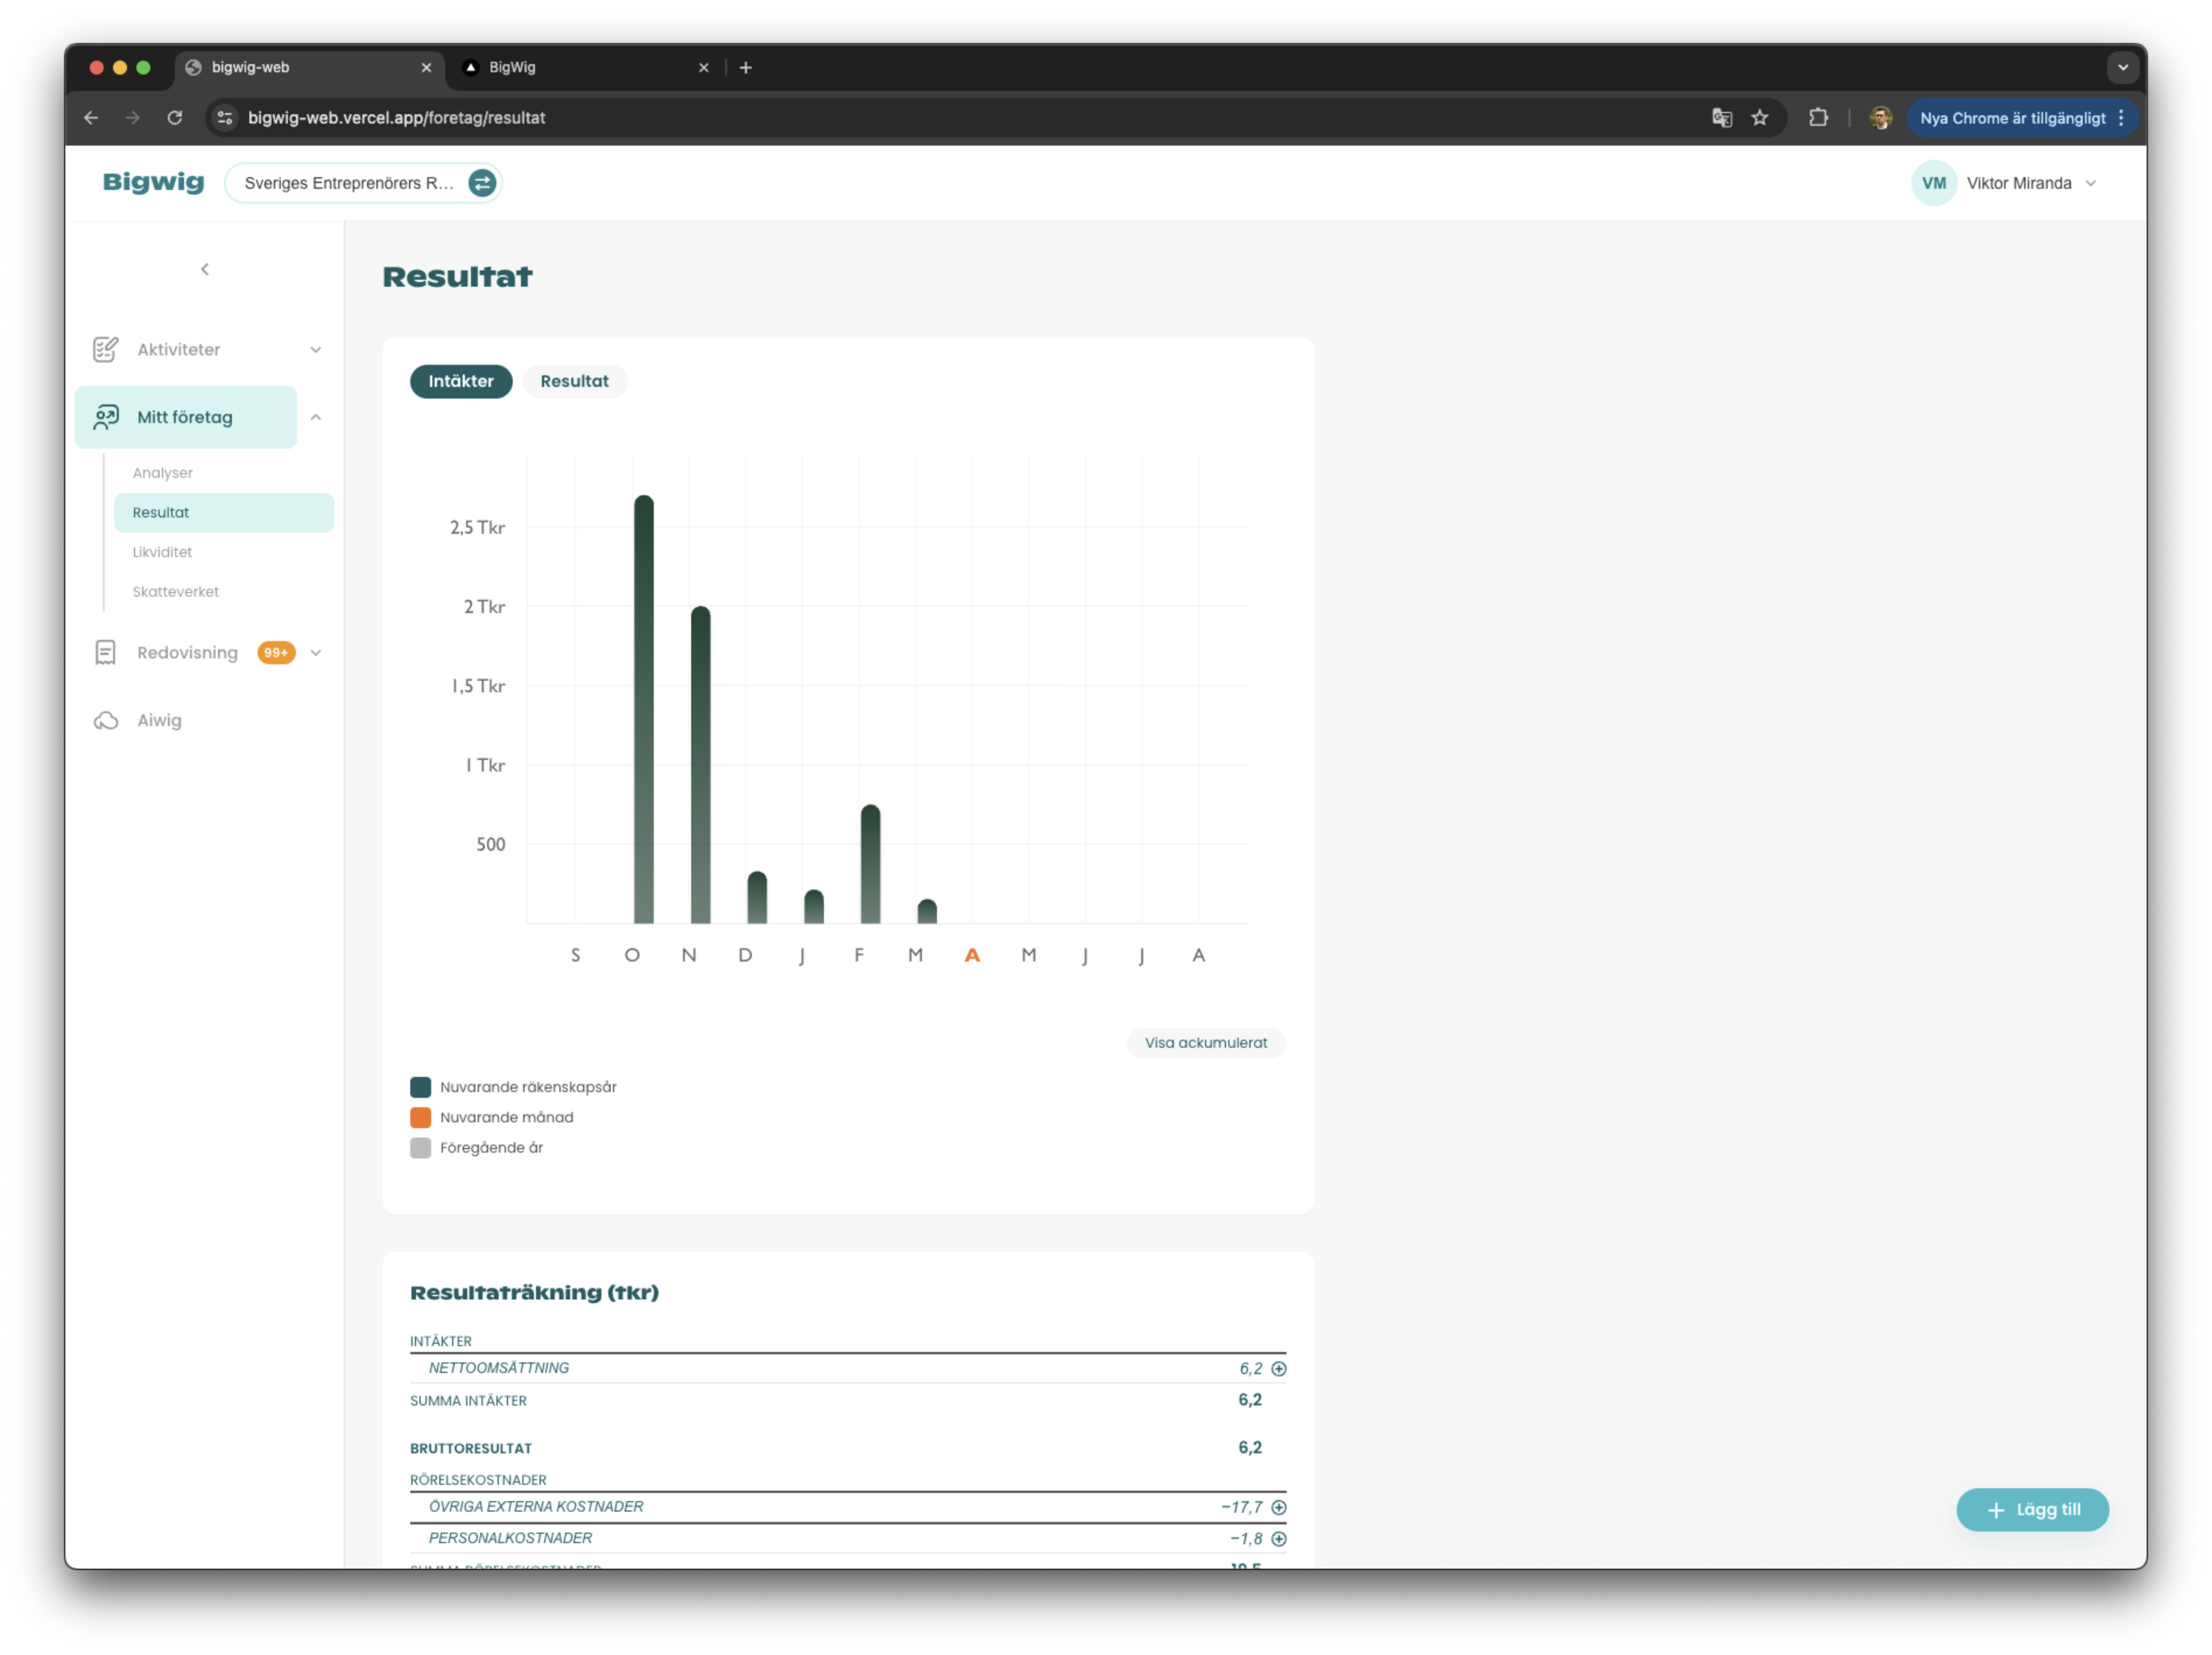Open Övriga externa kostnader plus icon
The height and width of the screenshot is (1655, 2212).
point(1280,1507)
